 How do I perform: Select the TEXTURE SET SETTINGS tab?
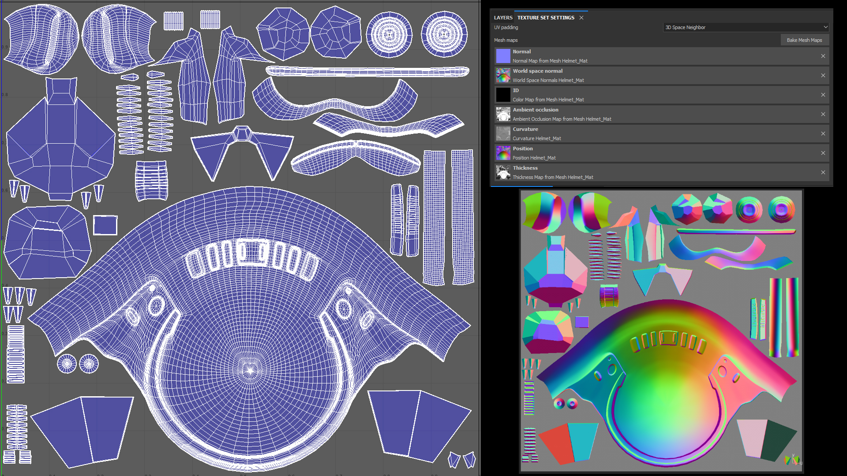point(546,18)
